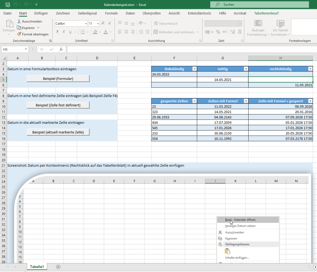Viewport: 317px width, 272px height.
Task: Click the font color A swatch
Action: pos(106,32)
